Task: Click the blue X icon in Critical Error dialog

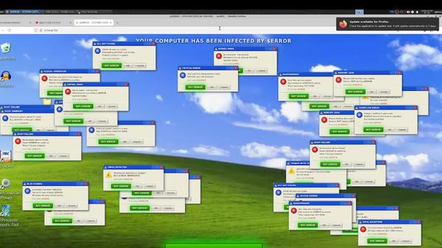Action: tap(182, 75)
